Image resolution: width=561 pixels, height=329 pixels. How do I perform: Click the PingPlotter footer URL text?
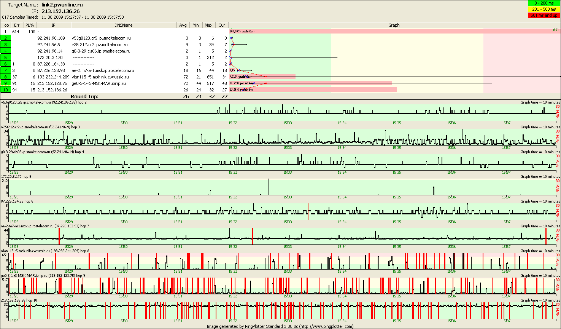[x=326, y=326]
